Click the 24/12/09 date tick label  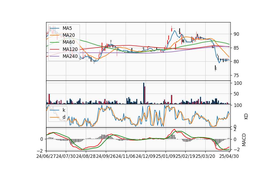click(146, 156)
